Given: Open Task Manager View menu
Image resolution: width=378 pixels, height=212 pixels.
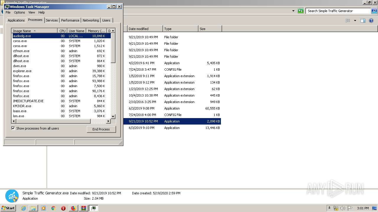Looking at the screenshot, I should point(32,12).
